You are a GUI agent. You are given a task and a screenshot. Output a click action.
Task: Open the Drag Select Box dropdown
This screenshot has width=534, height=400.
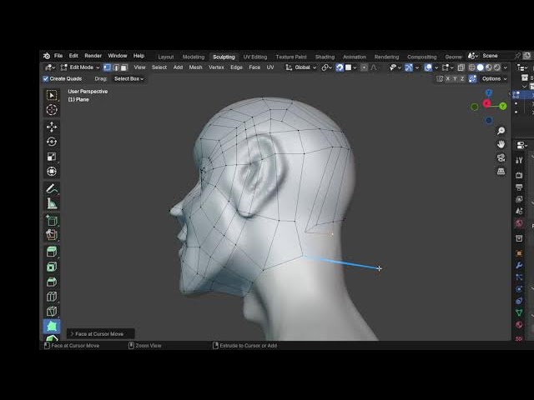click(x=128, y=79)
